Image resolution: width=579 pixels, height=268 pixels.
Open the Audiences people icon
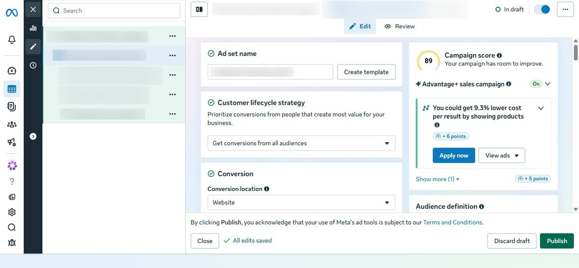[x=12, y=124]
